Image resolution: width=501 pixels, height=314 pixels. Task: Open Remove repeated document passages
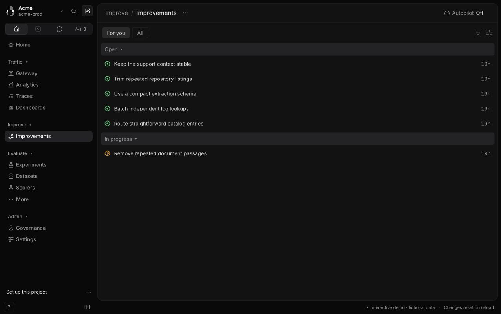(298, 153)
